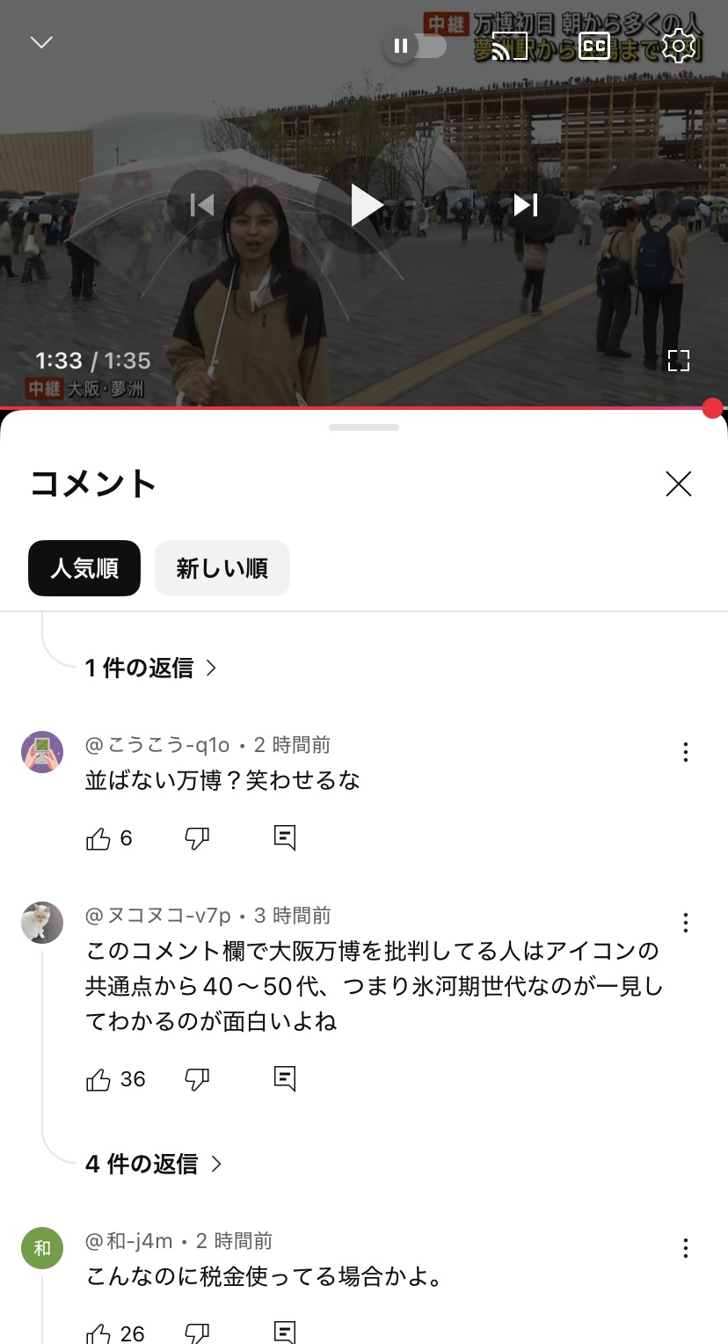Open options menu for こうこう-q1o comment

[x=685, y=752]
